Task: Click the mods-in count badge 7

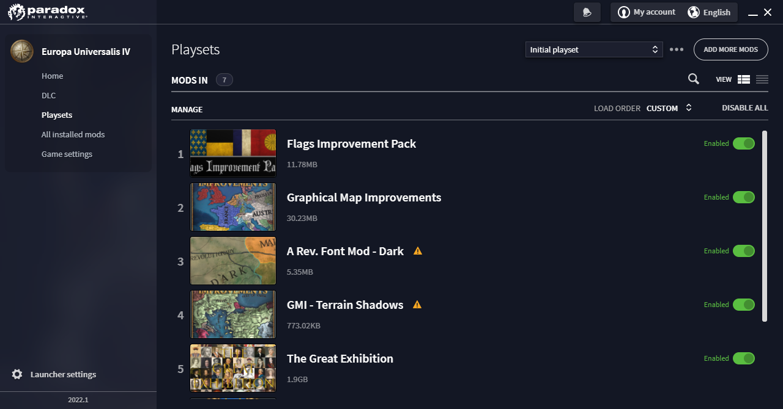Action: (225, 80)
